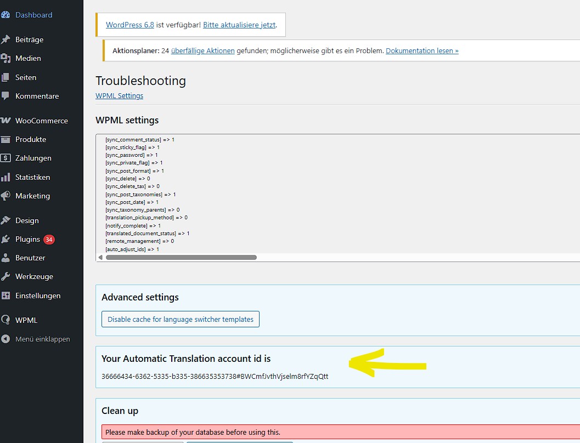Viewport: 580px width, 443px height.
Task: Open the überfällige Aktionen link
Action: (x=202, y=50)
